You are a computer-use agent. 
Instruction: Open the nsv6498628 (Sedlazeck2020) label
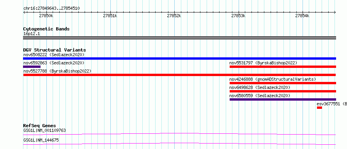[x=260, y=87]
